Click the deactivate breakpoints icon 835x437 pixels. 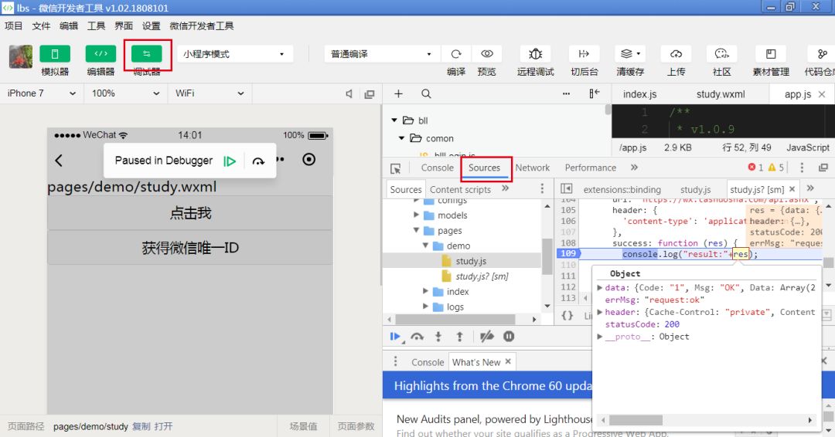[x=487, y=336]
